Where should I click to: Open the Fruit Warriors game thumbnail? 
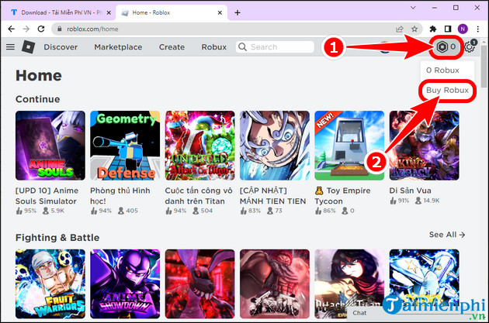[50, 283]
